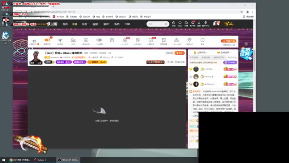This screenshot has width=289, height=163.
Task: Switch to 钻石粉丝 tab
Action: [x=232, y=58]
